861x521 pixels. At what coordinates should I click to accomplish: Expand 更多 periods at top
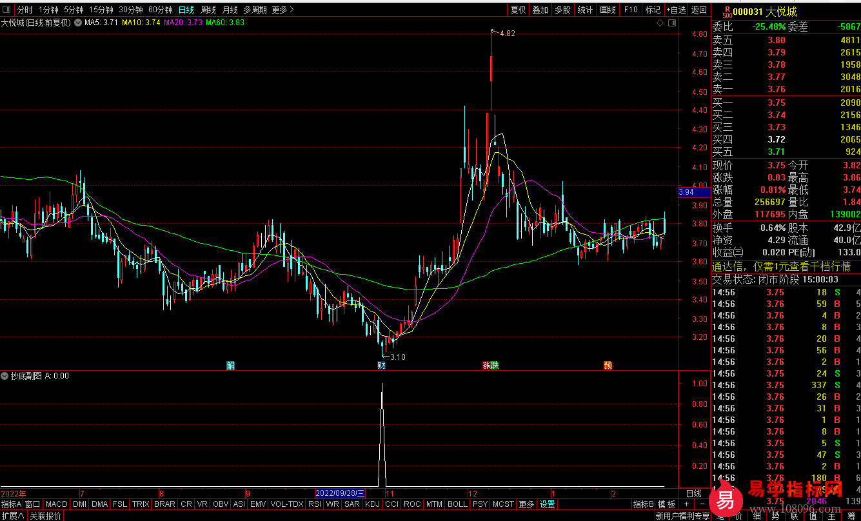(282, 10)
